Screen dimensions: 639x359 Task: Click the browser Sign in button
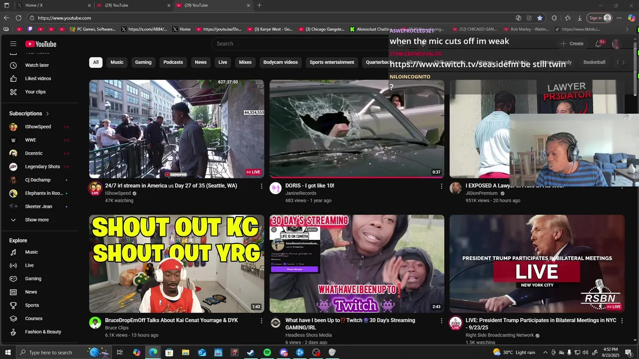[599, 18]
